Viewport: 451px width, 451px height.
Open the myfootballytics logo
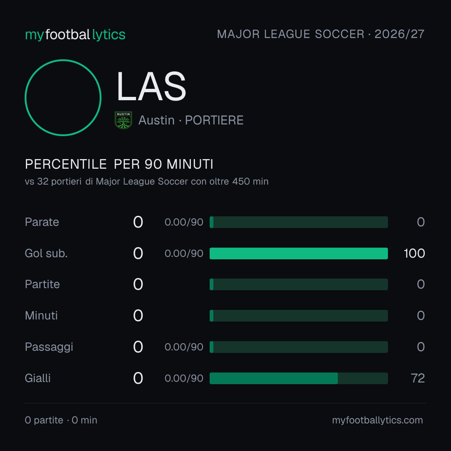tap(75, 35)
